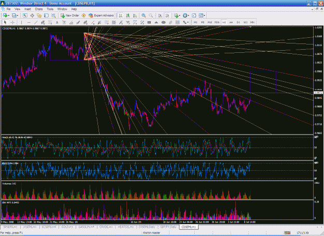Select the ellipse shape tool
Image resolution: width=324 pixels, height=236 pixels.
coord(163,22)
